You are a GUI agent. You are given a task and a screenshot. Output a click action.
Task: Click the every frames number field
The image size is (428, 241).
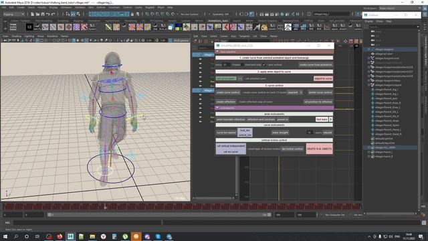(227, 65)
